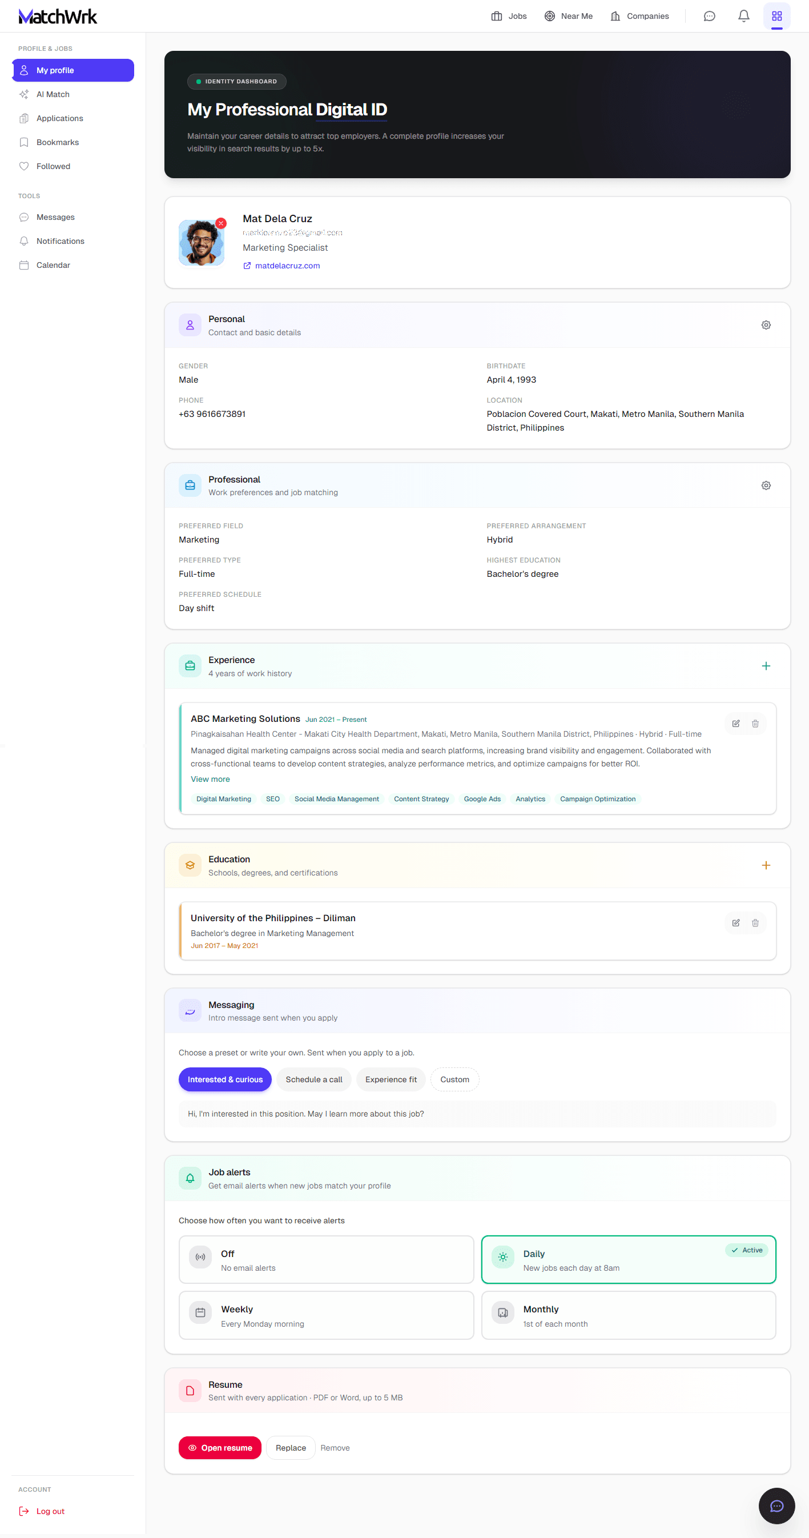Remove profile photo with red X badge
809x1538 pixels.
click(x=221, y=223)
